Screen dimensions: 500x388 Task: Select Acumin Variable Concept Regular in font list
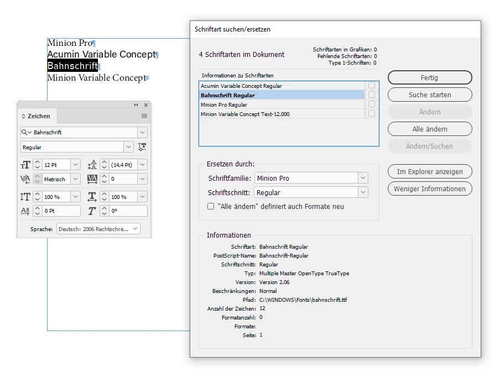pyautogui.click(x=282, y=86)
